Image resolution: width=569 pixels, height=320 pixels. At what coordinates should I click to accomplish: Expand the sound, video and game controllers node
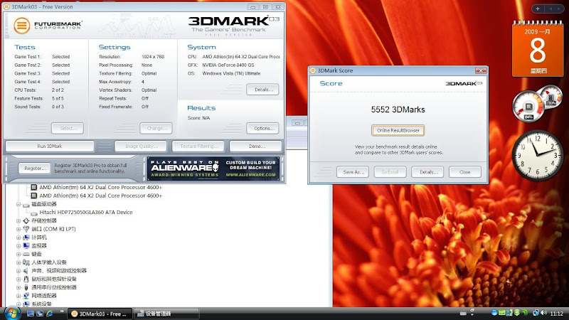[x=18, y=271]
